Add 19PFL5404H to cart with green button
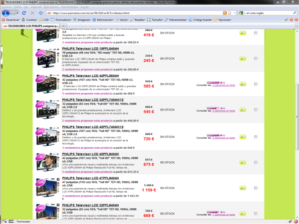Screen dimensions: 299x224 243,58
